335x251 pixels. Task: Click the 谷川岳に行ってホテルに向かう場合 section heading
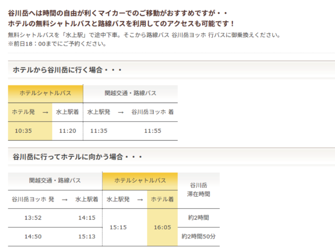coord(77,157)
